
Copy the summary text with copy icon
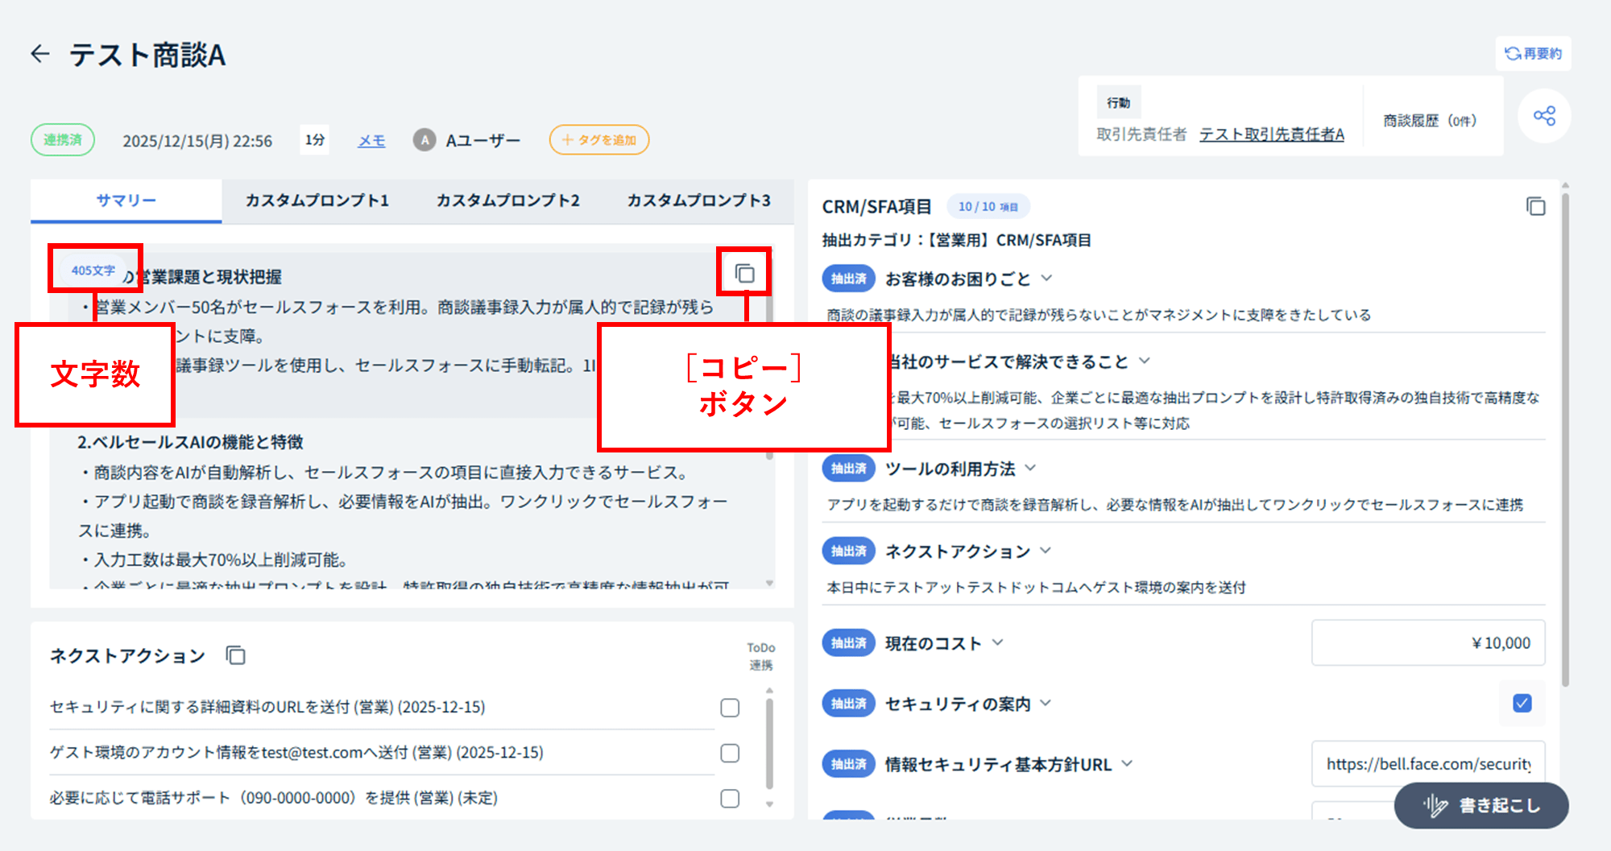coord(744,274)
